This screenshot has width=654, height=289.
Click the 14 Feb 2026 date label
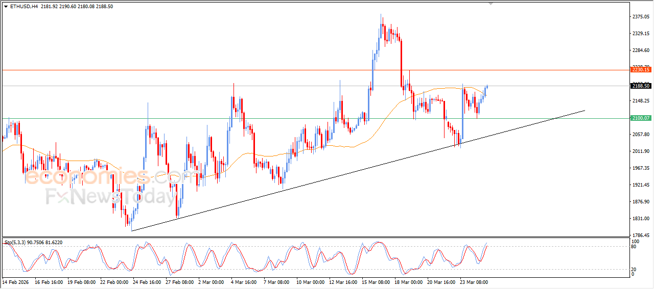point(15,281)
